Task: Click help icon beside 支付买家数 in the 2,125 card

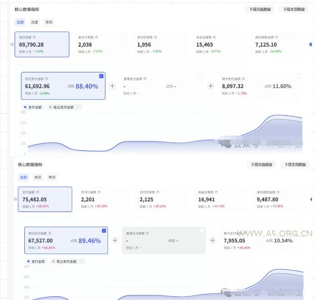Action: [159, 192]
